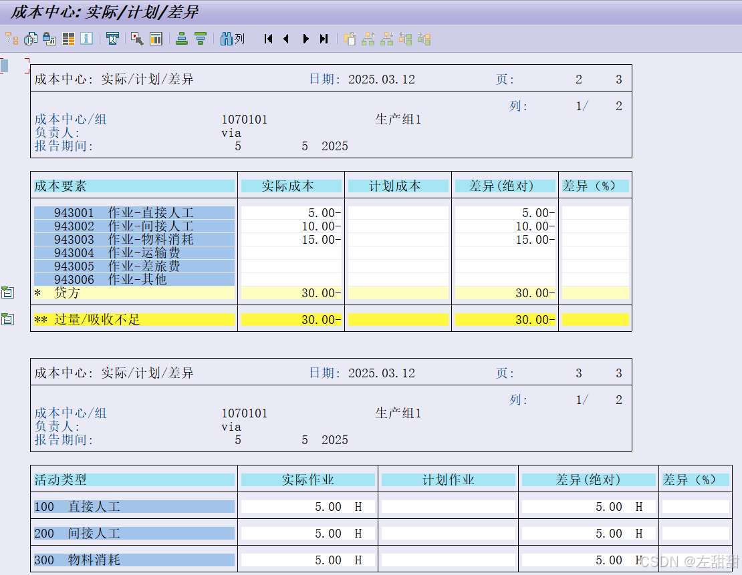This screenshot has height=575, width=742.
Task: Select row 943003 作业-物料消耗
Action: click(x=134, y=239)
